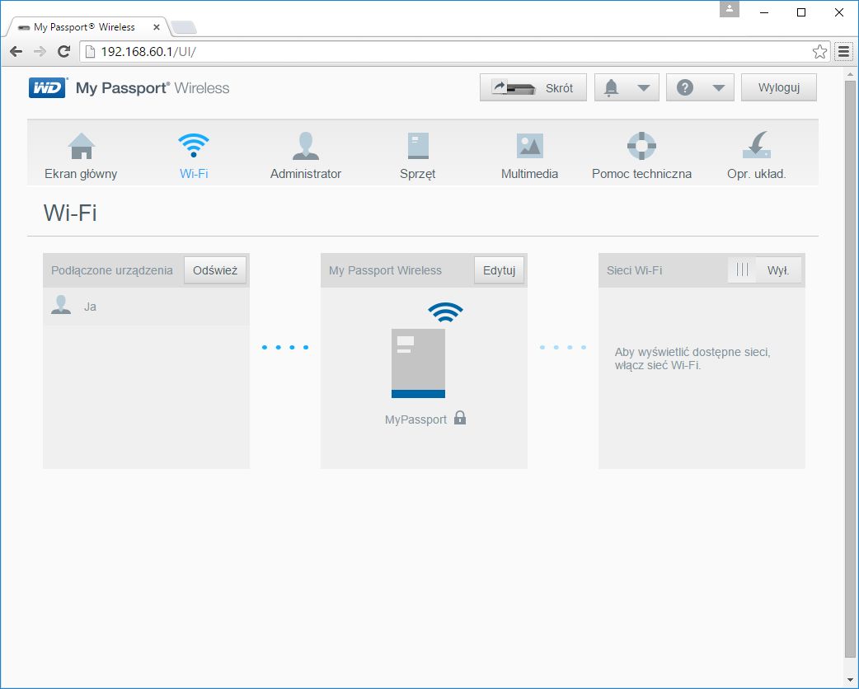The height and width of the screenshot is (689, 859).
Task: Click the browser back arrow
Action: (x=16, y=51)
